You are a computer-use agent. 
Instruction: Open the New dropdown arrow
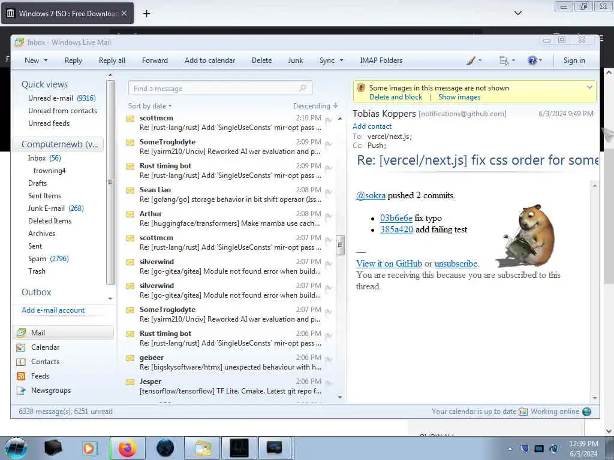click(46, 60)
